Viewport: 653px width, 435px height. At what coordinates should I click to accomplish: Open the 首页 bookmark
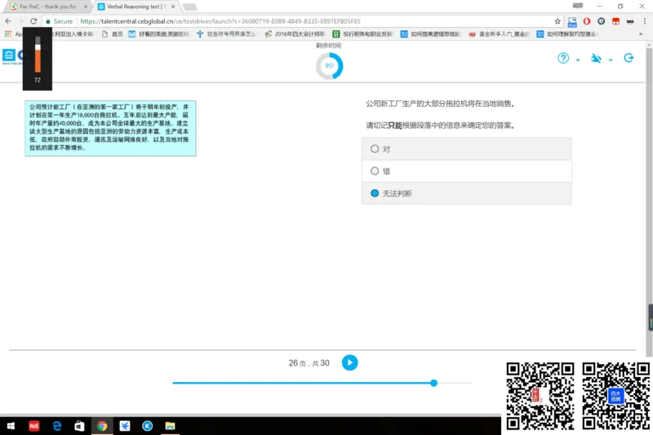[x=113, y=33]
